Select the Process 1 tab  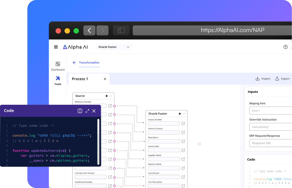[89, 79]
